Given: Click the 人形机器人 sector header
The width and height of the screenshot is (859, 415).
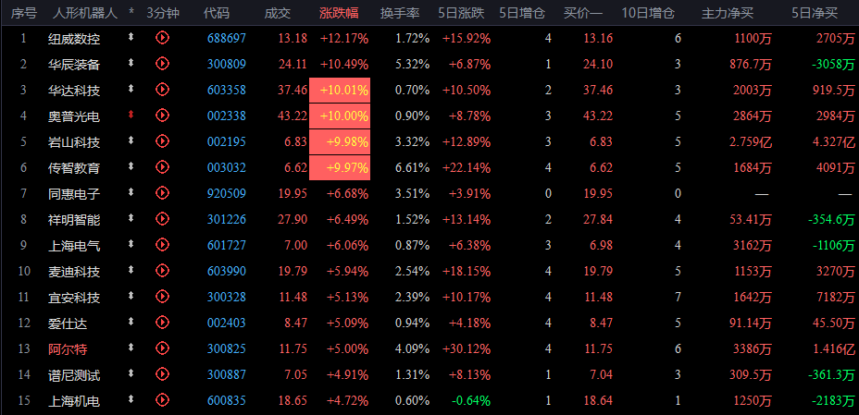Looking at the screenshot, I should [x=84, y=13].
